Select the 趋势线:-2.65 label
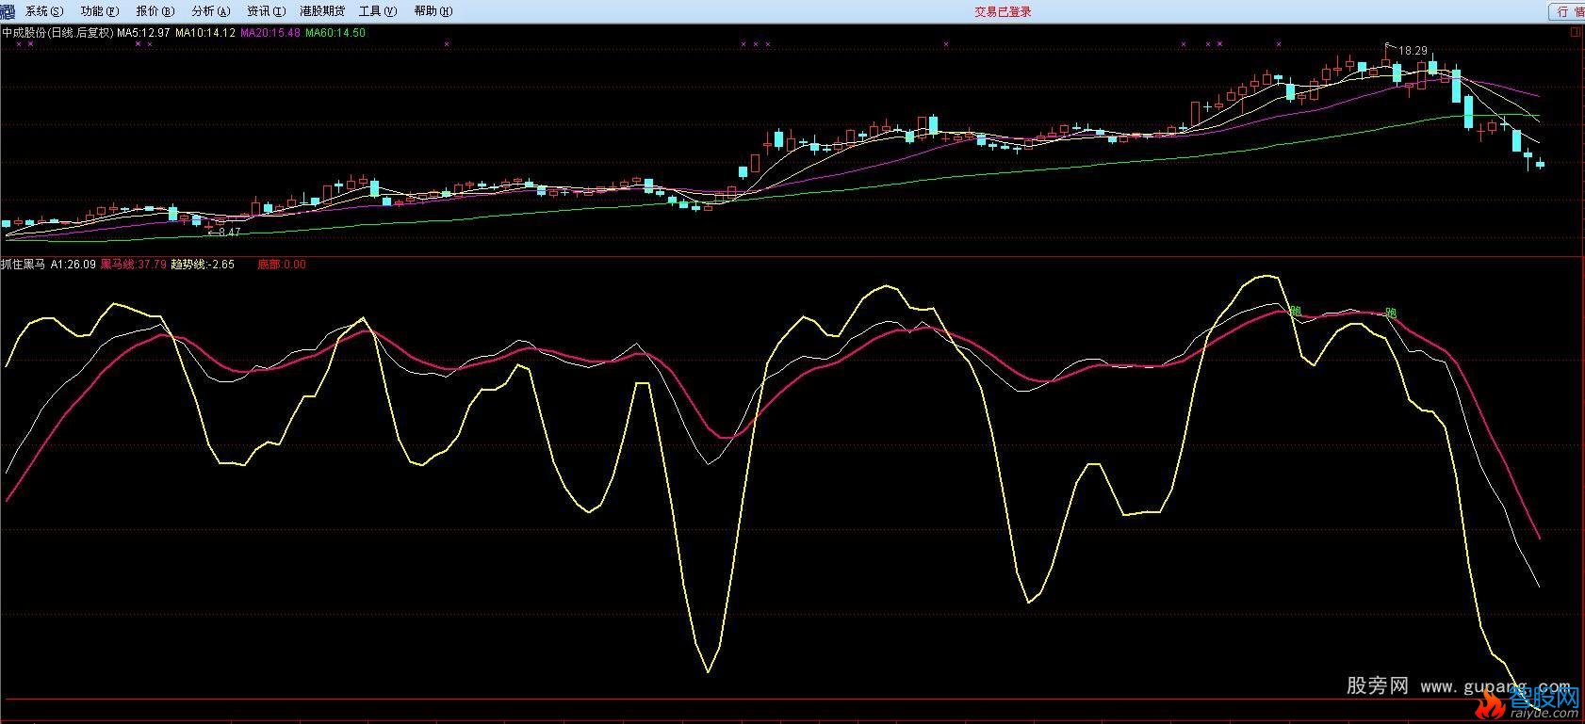This screenshot has width=1585, height=724. tap(203, 265)
